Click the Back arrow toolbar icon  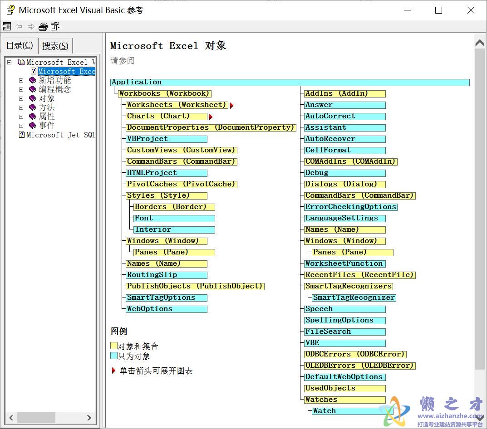pyautogui.click(x=19, y=27)
